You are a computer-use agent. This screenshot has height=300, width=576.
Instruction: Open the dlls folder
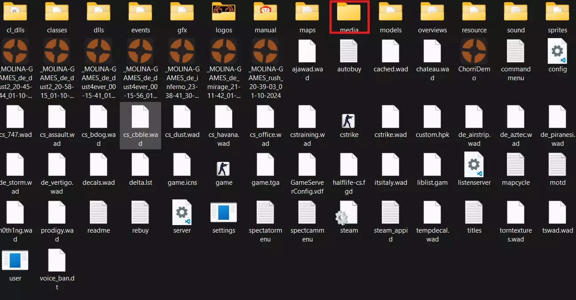pos(99,17)
